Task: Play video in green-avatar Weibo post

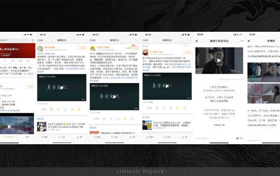Action: (61, 88)
